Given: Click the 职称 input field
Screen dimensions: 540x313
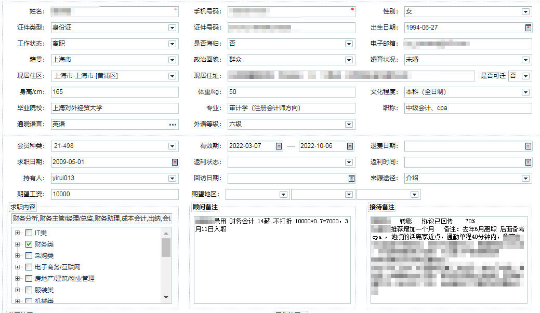Looking at the screenshot, I should tap(468, 108).
